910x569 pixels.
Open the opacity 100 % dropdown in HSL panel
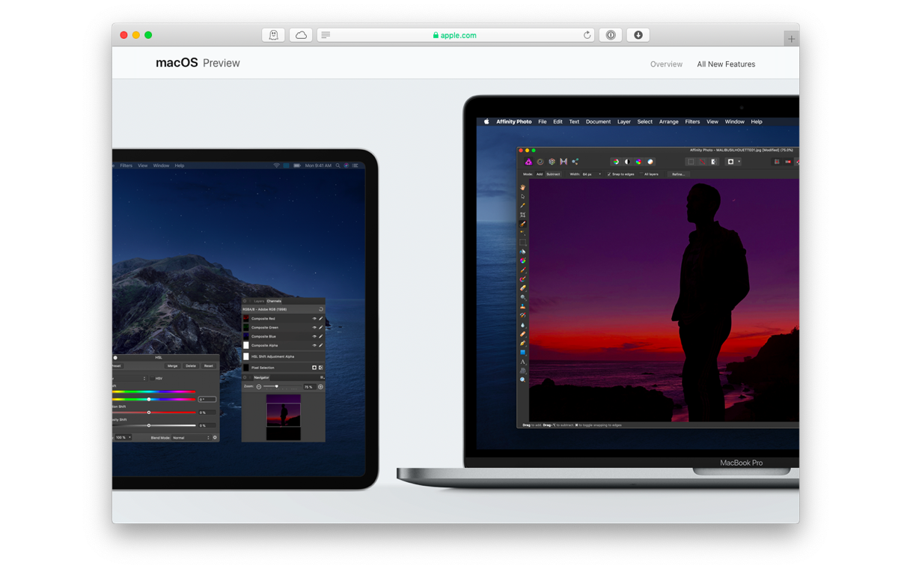click(123, 438)
